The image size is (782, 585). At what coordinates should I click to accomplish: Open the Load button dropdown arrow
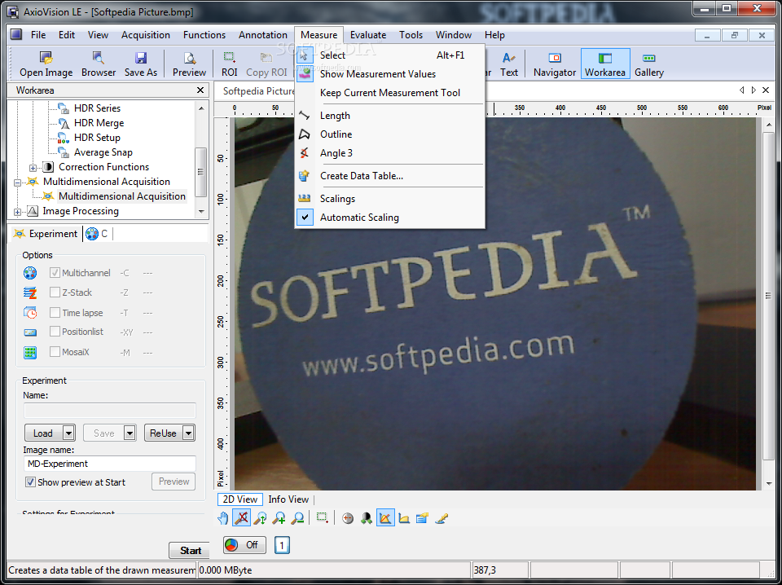click(x=68, y=433)
